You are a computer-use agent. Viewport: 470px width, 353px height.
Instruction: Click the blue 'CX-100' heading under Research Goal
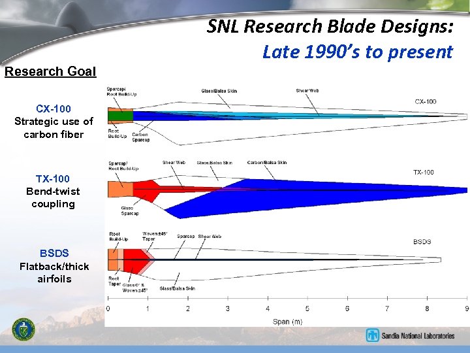point(54,109)
